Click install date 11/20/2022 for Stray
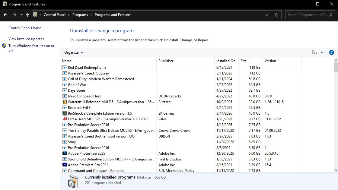This screenshot has width=338, height=190. click(225, 142)
